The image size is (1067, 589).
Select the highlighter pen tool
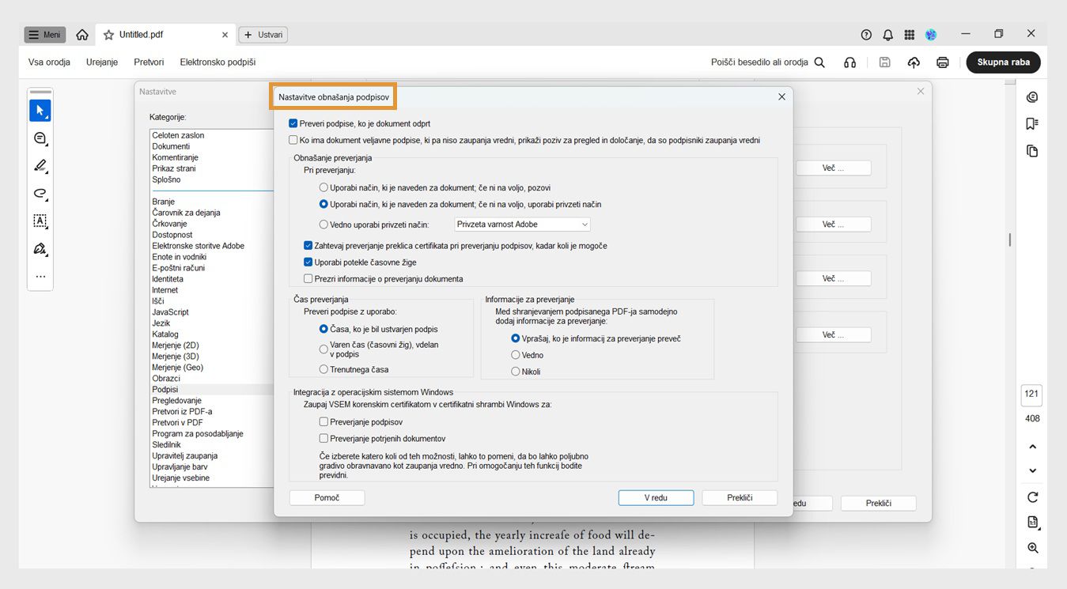(40, 166)
